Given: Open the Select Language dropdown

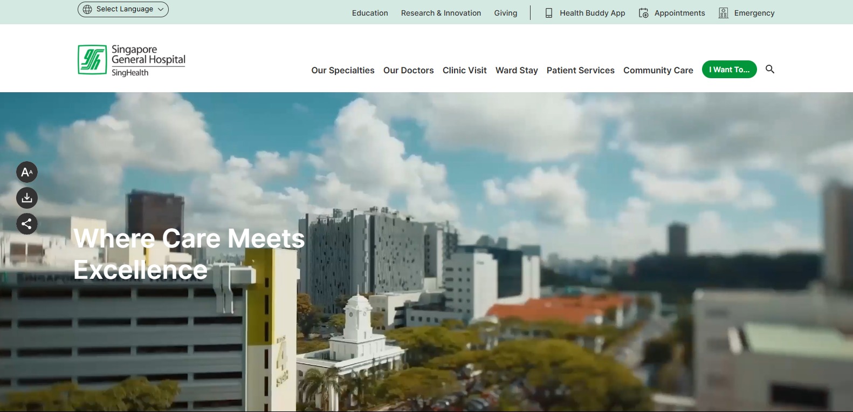Looking at the screenshot, I should click(x=123, y=9).
